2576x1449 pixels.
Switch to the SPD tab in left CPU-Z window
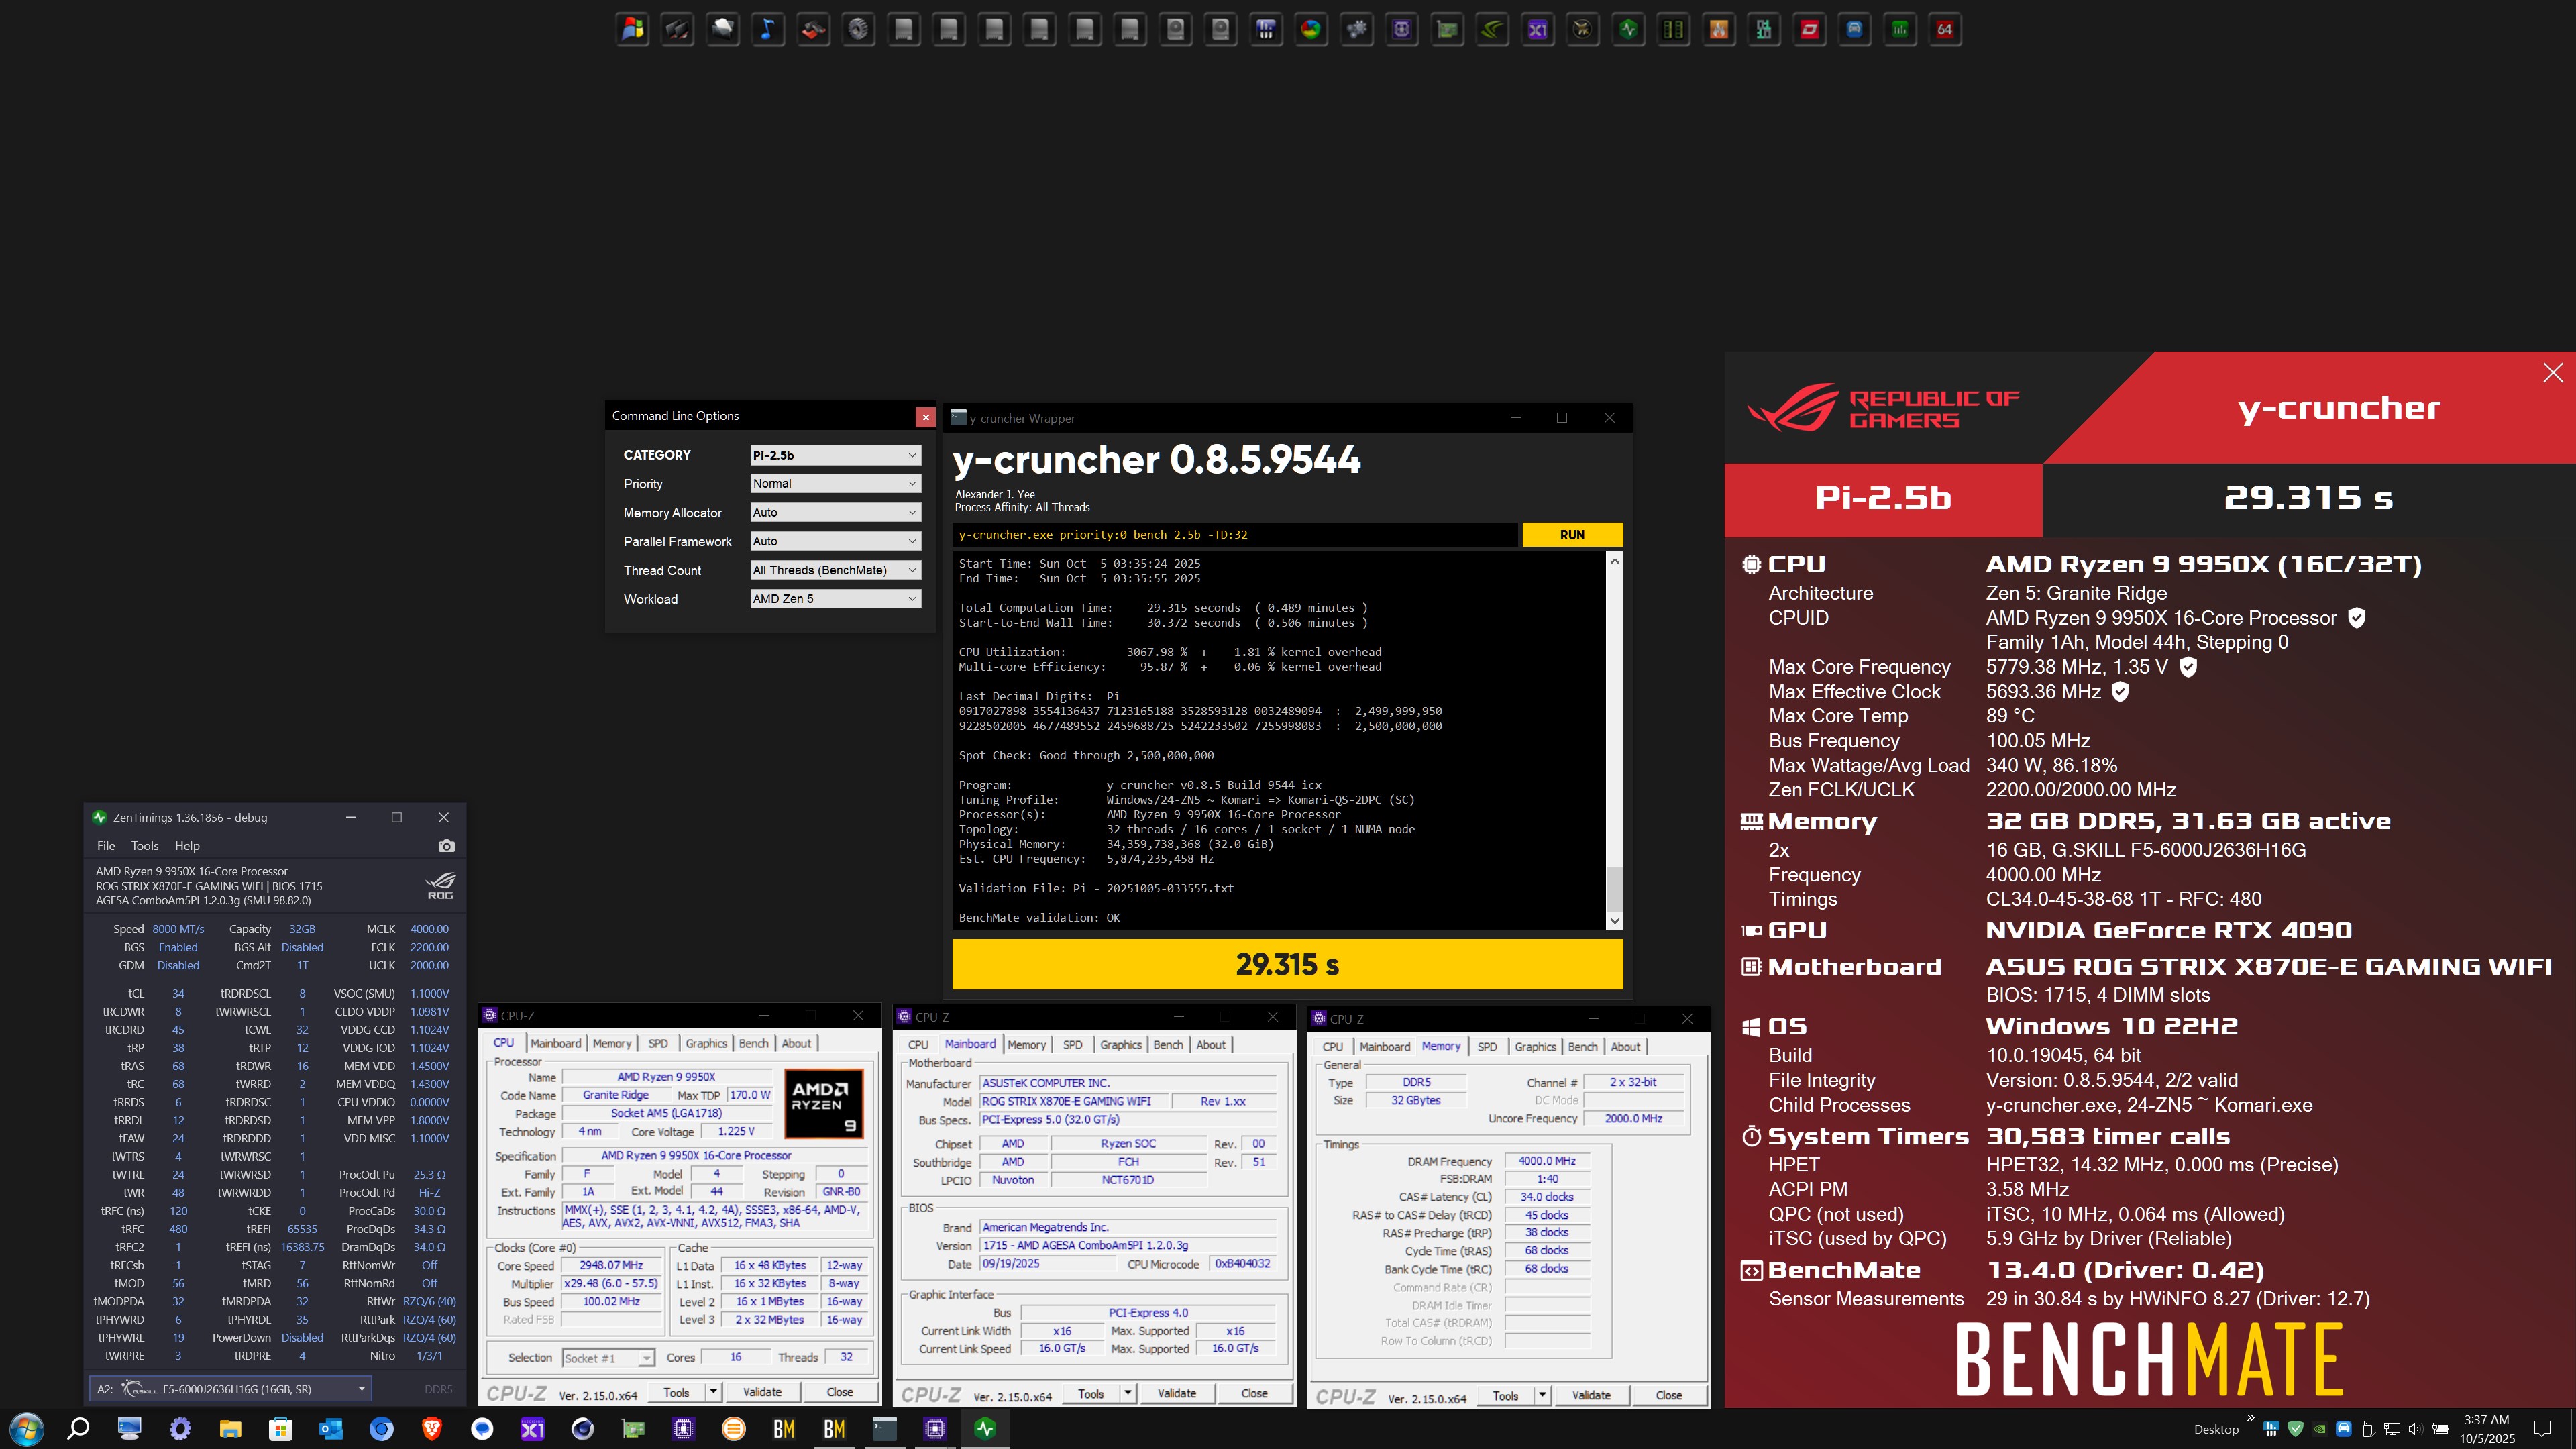(657, 1043)
